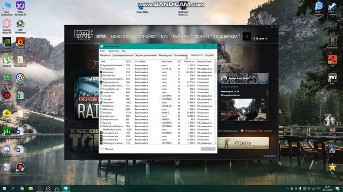
Task: Click the BsgLauncher.exe process icon
Action: point(101,82)
